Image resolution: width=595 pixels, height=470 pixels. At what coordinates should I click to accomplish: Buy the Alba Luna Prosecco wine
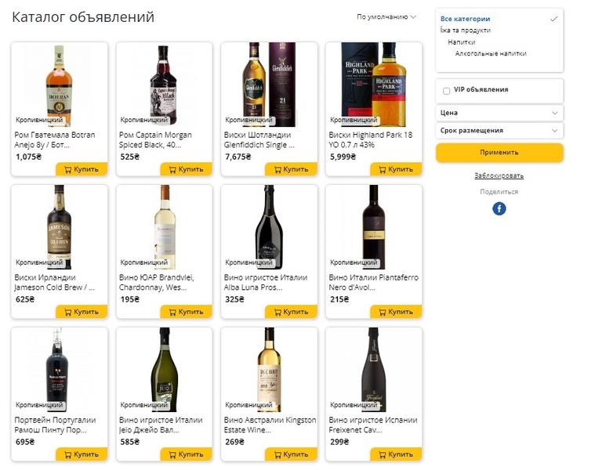[x=291, y=312]
